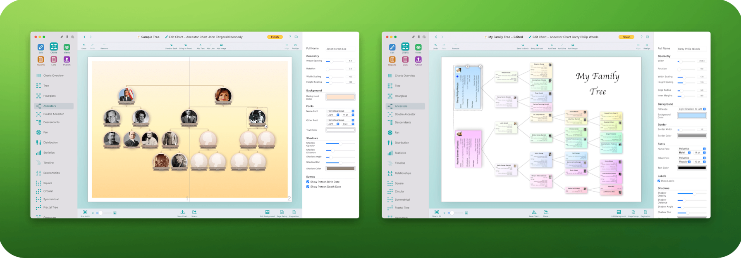Click Realign in My Family Tree window toolbar
Viewport: 741px width, 258px height.
click(x=647, y=46)
